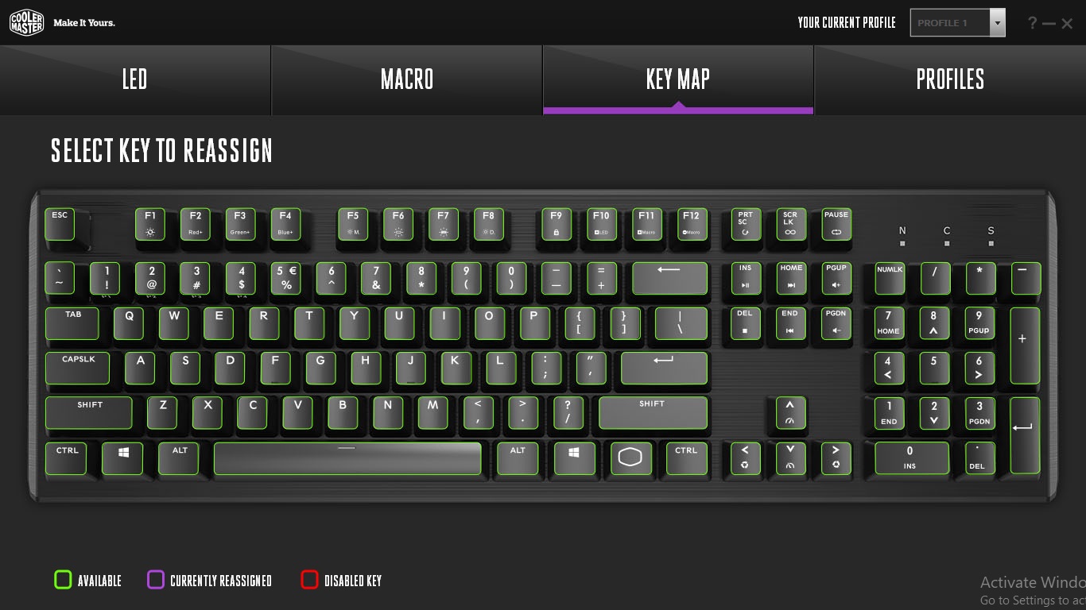
Task: Select the Cooler Master logo key
Action: (630, 458)
